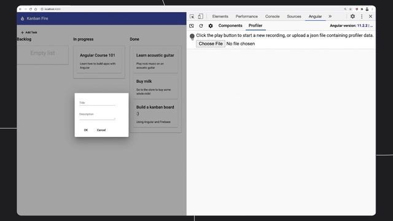Image resolution: width=393 pixels, height=221 pixels.
Task: Click the Angular version 11.2.2 text
Action: 351,26
